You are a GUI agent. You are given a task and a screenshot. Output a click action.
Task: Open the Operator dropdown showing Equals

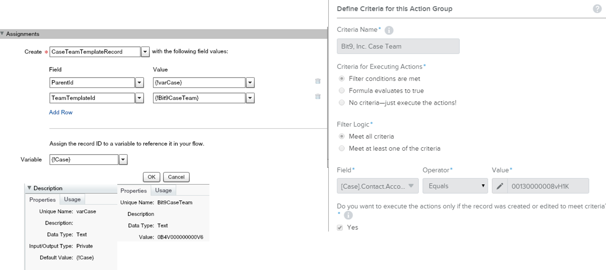pos(483,186)
